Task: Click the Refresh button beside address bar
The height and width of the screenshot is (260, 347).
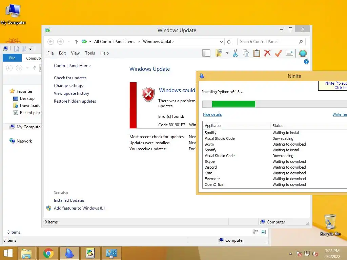Action: point(229,42)
